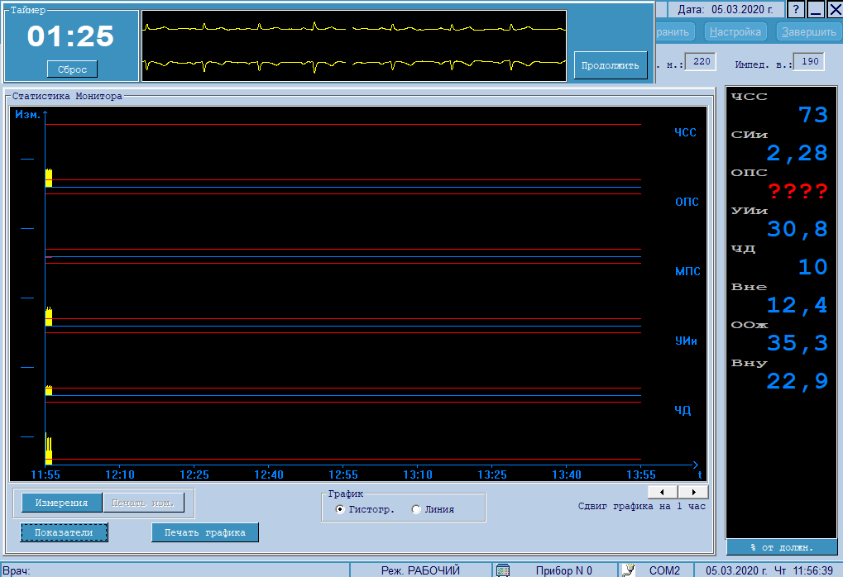Click the status bar date and time

[x=769, y=570]
